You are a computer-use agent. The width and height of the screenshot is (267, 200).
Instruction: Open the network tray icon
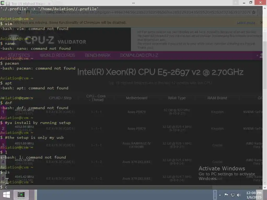[x=232, y=195]
